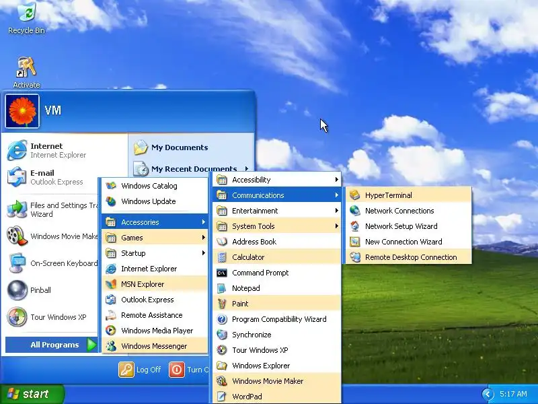Click the Address Book icon
Viewport: 538px width, 404px height.
tap(222, 242)
